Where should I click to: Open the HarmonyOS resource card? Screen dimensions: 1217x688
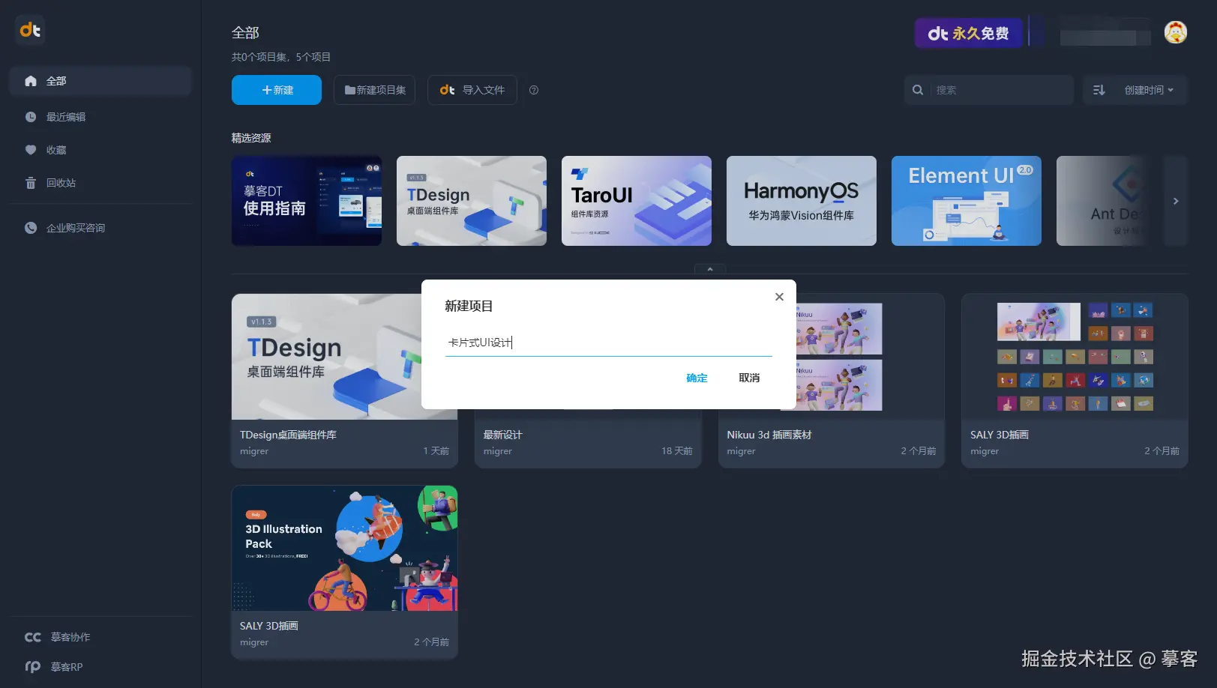click(802, 201)
